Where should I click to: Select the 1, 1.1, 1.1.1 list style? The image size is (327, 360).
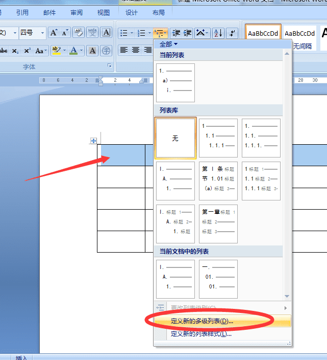point(218,138)
